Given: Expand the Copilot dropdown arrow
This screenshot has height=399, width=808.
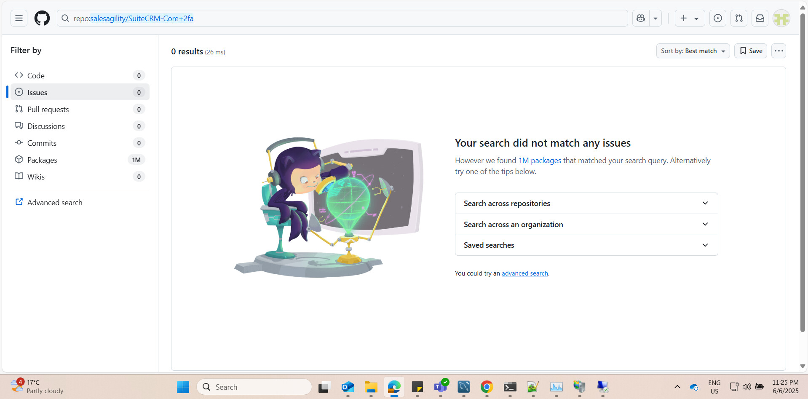Looking at the screenshot, I should click(655, 18).
